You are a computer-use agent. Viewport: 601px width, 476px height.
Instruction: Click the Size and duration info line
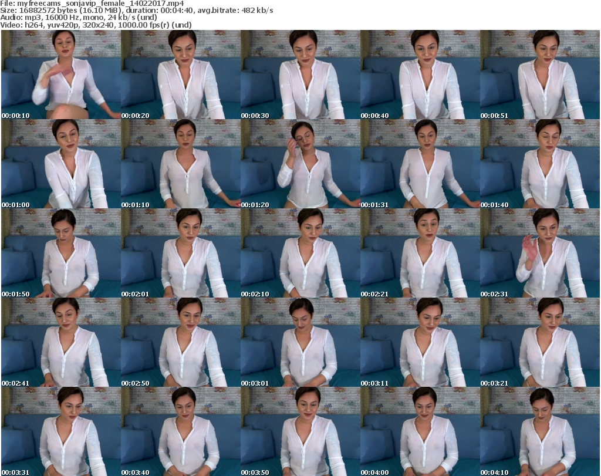pos(136,11)
